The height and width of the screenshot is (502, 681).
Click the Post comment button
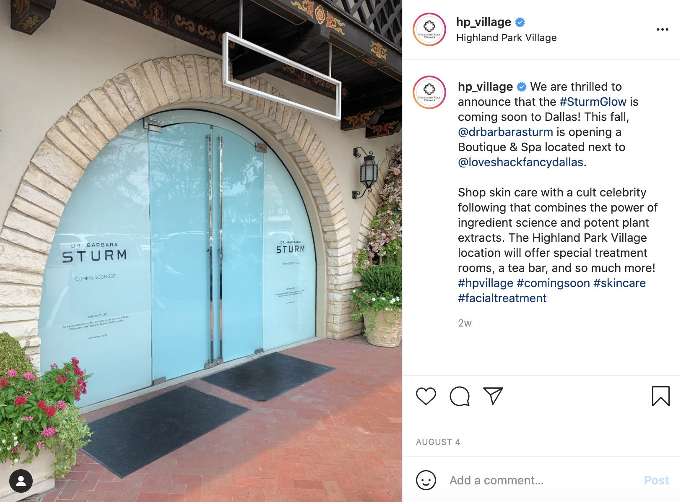[656, 480]
